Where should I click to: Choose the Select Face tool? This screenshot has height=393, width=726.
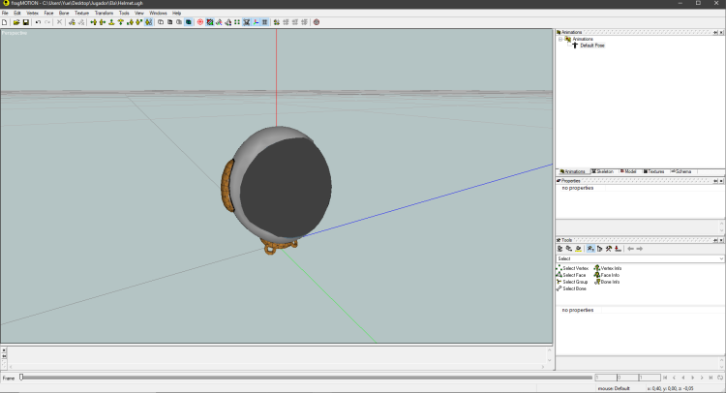pyautogui.click(x=573, y=275)
